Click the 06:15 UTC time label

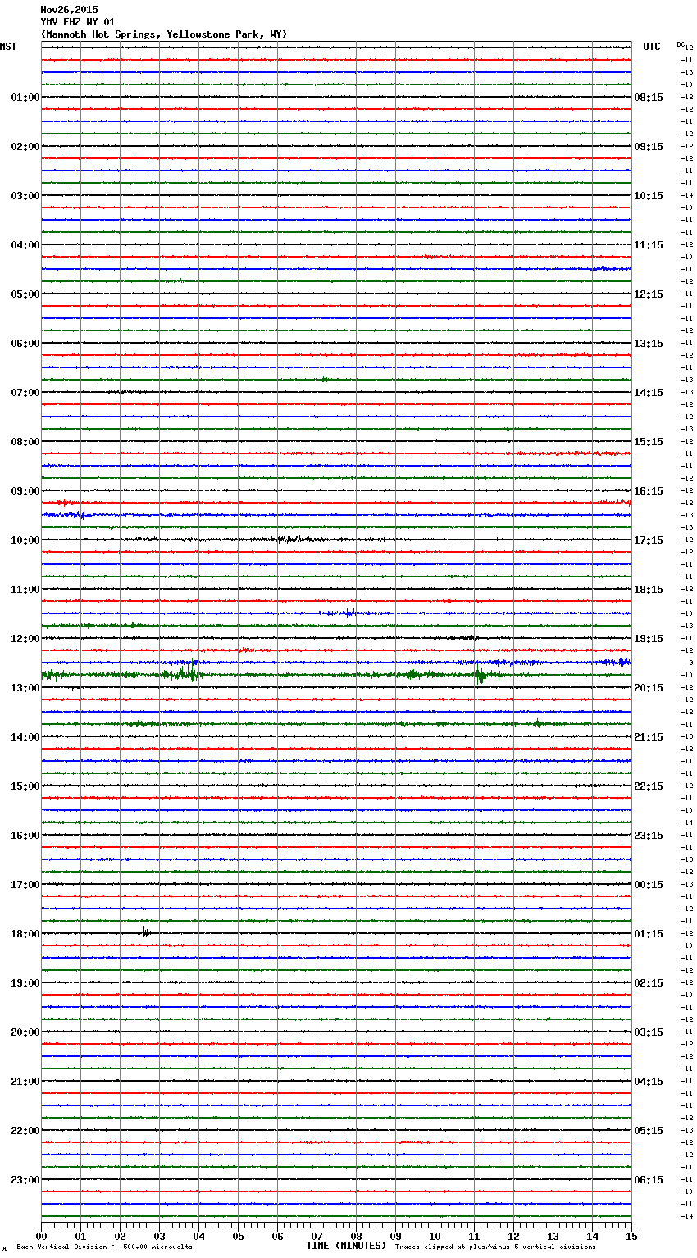pyautogui.click(x=649, y=1180)
